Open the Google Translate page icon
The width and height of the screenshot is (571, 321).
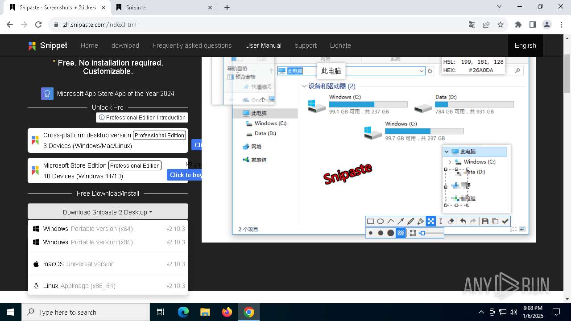coord(472,25)
